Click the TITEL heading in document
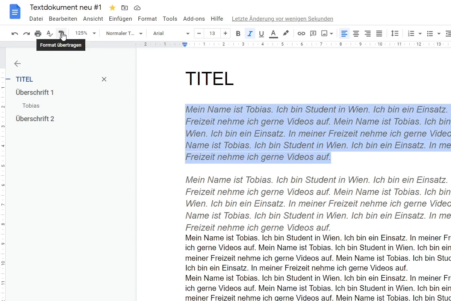 (210, 79)
